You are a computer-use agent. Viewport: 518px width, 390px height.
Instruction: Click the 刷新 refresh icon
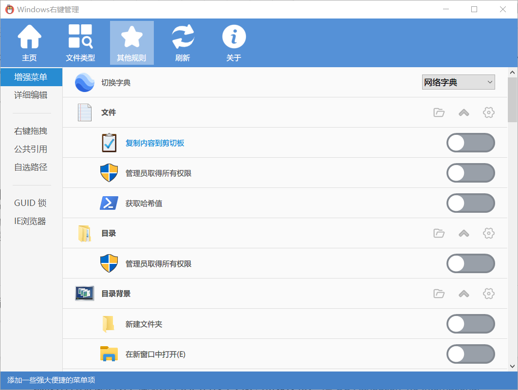click(183, 43)
